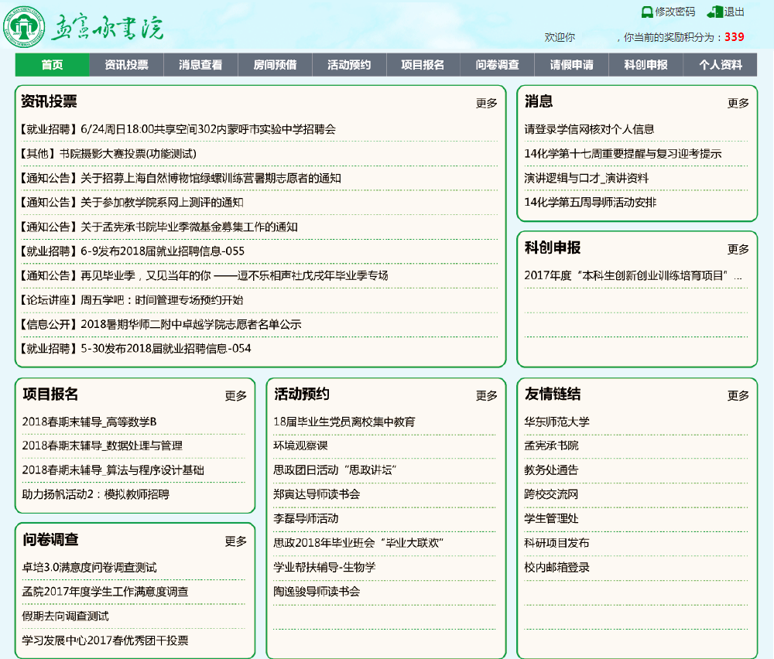Open 请登录学信网核对个人信息 message
This screenshot has width=774, height=659.
pyautogui.click(x=589, y=129)
